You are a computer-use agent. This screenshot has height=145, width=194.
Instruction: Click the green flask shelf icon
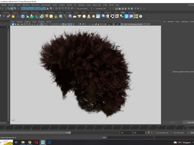32,17
